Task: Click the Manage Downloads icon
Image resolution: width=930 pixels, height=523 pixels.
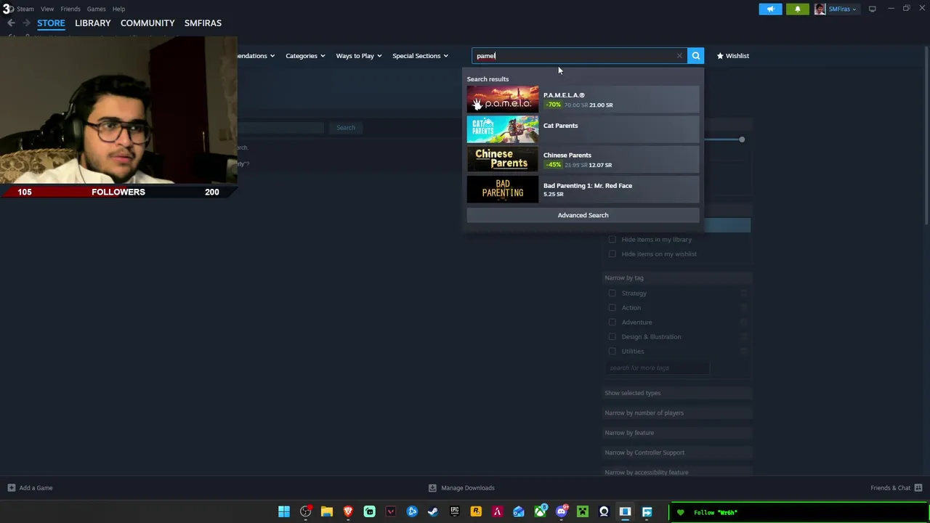Action: click(432, 488)
